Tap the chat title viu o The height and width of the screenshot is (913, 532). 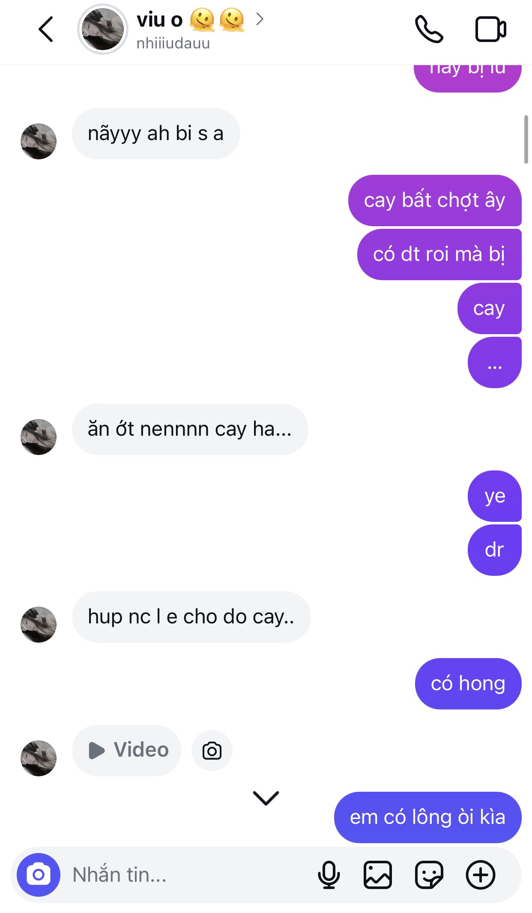tap(159, 20)
